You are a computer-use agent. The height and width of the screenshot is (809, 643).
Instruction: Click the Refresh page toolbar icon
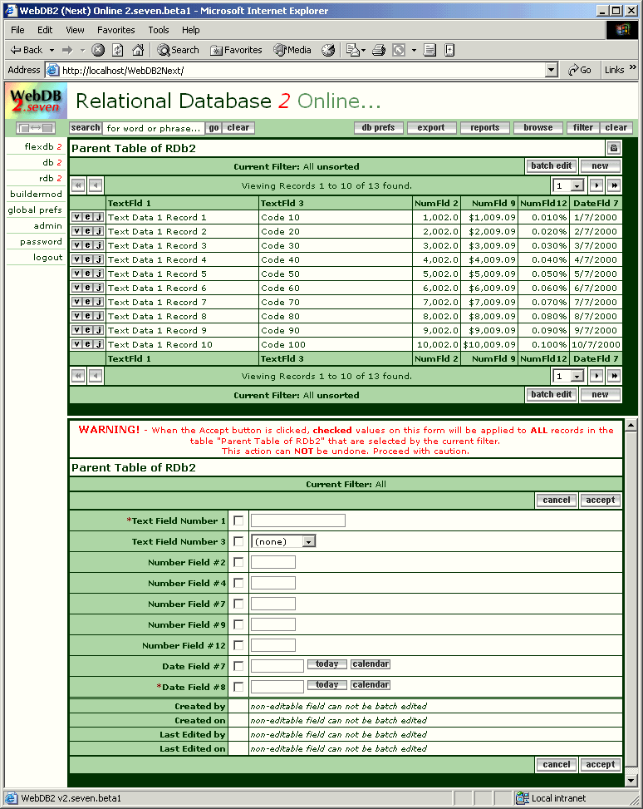118,50
